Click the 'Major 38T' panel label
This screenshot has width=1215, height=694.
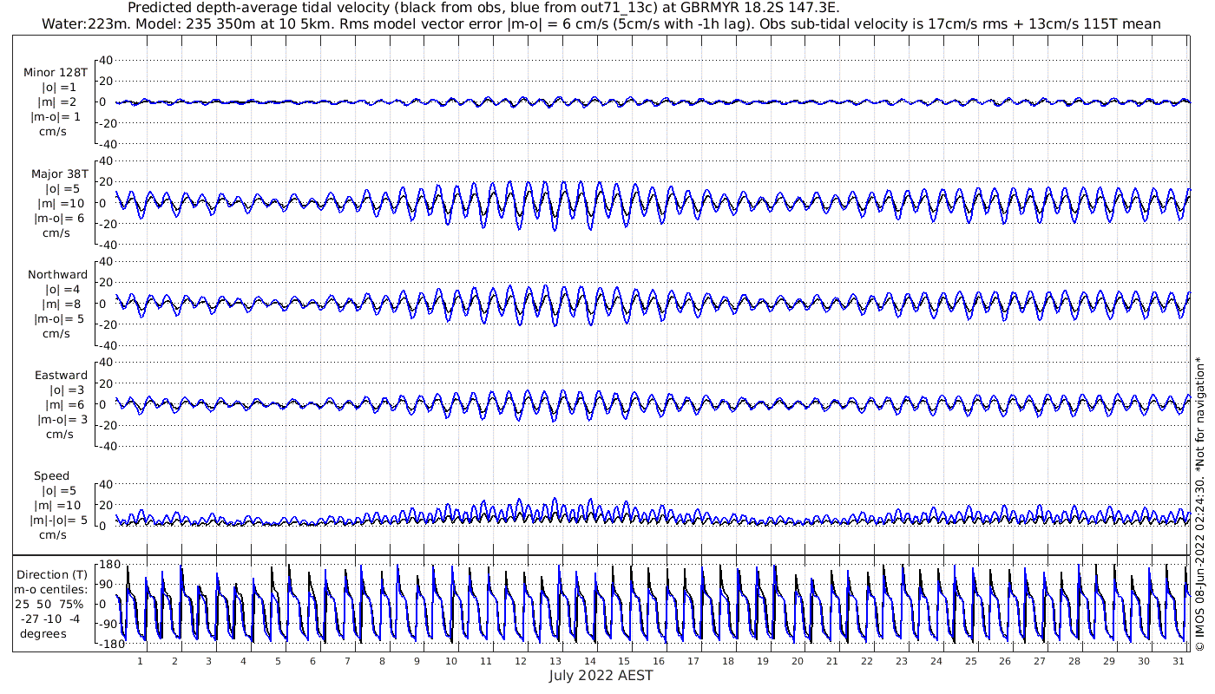click(x=59, y=174)
